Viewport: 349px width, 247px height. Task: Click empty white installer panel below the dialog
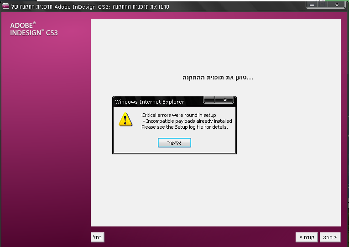pyautogui.click(x=214, y=192)
